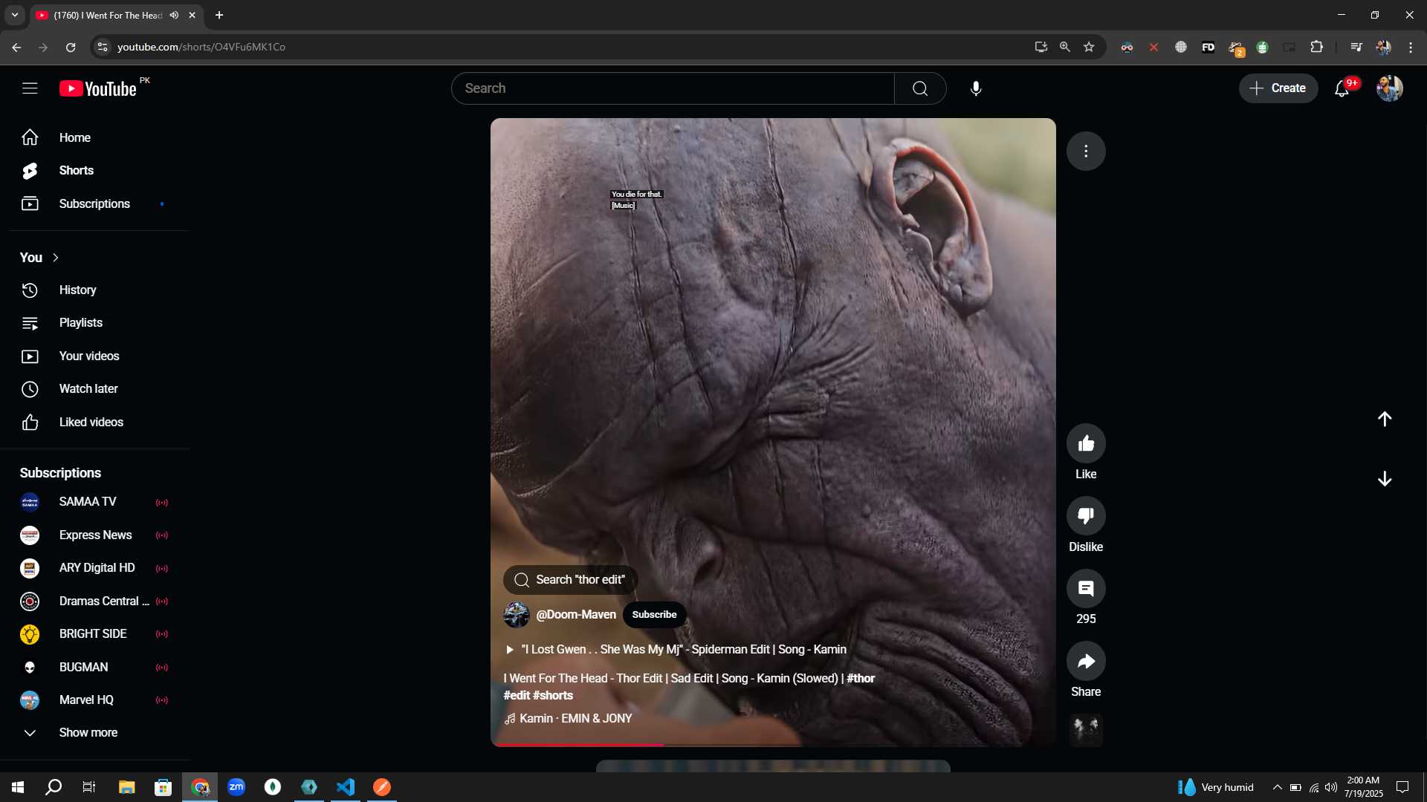The height and width of the screenshot is (802, 1427).
Task: Open the account avatar menu
Action: click(x=1389, y=88)
